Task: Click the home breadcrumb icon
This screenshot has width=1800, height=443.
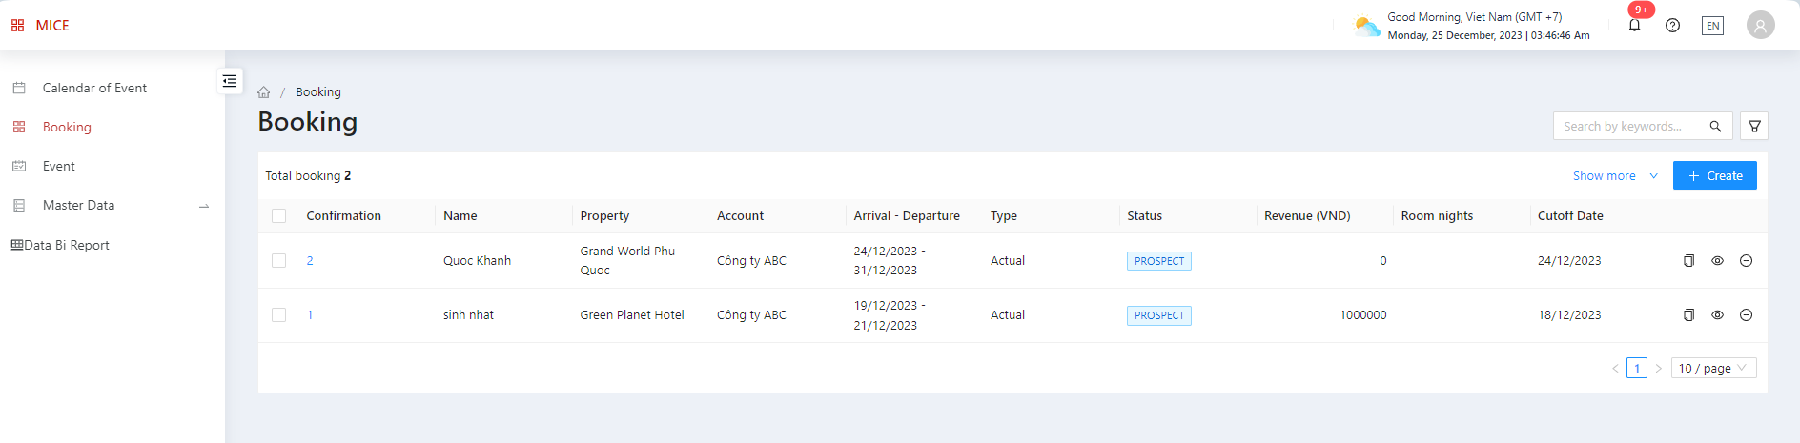Action: (264, 92)
